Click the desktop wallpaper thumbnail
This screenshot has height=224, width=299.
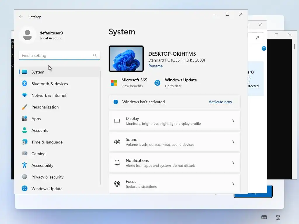126,59
